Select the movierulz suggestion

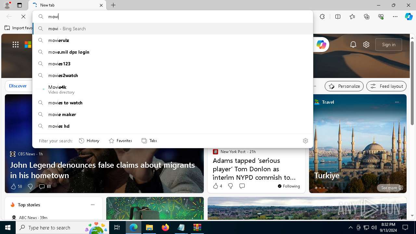pyautogui.click(x=173, y=40)
